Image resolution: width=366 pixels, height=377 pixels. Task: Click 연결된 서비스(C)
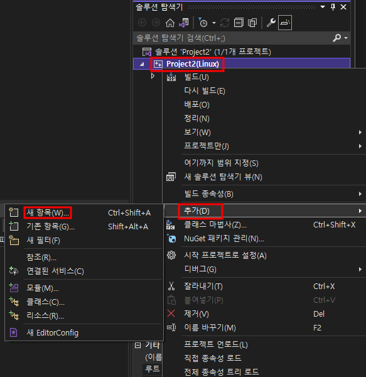[x=84, y=271]
